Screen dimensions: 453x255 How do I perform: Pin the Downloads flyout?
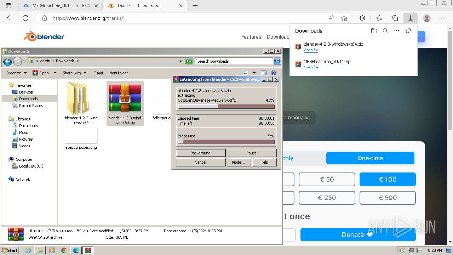tap(408, 31)
